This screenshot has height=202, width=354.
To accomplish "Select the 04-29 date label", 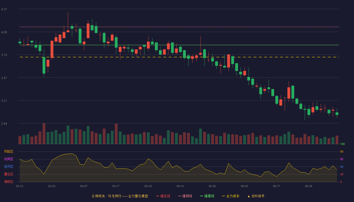I will tap(148, 186).
